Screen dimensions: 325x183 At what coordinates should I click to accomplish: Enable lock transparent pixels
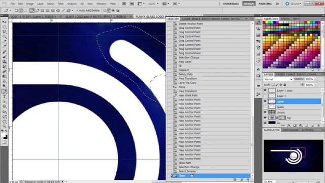pyautogui.click(x=273, y=85)
